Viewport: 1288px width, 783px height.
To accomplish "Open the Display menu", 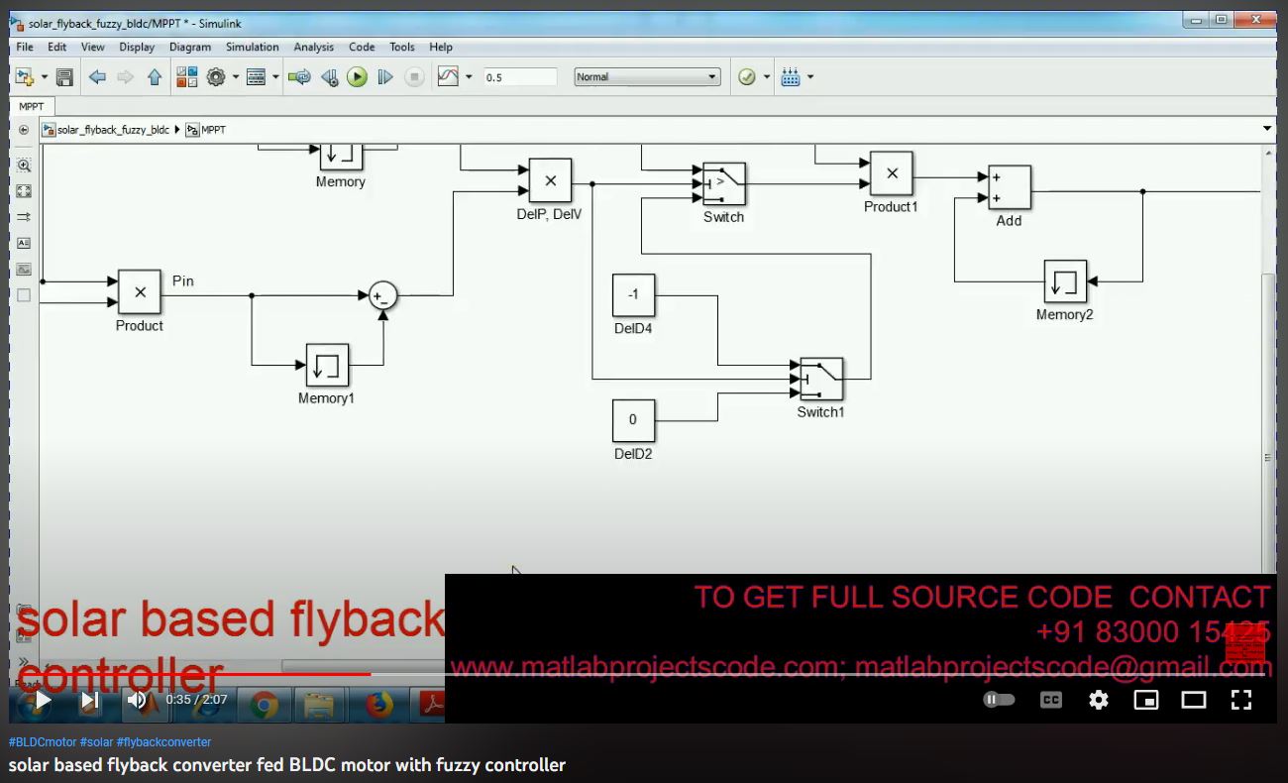I will pos(137,47).
